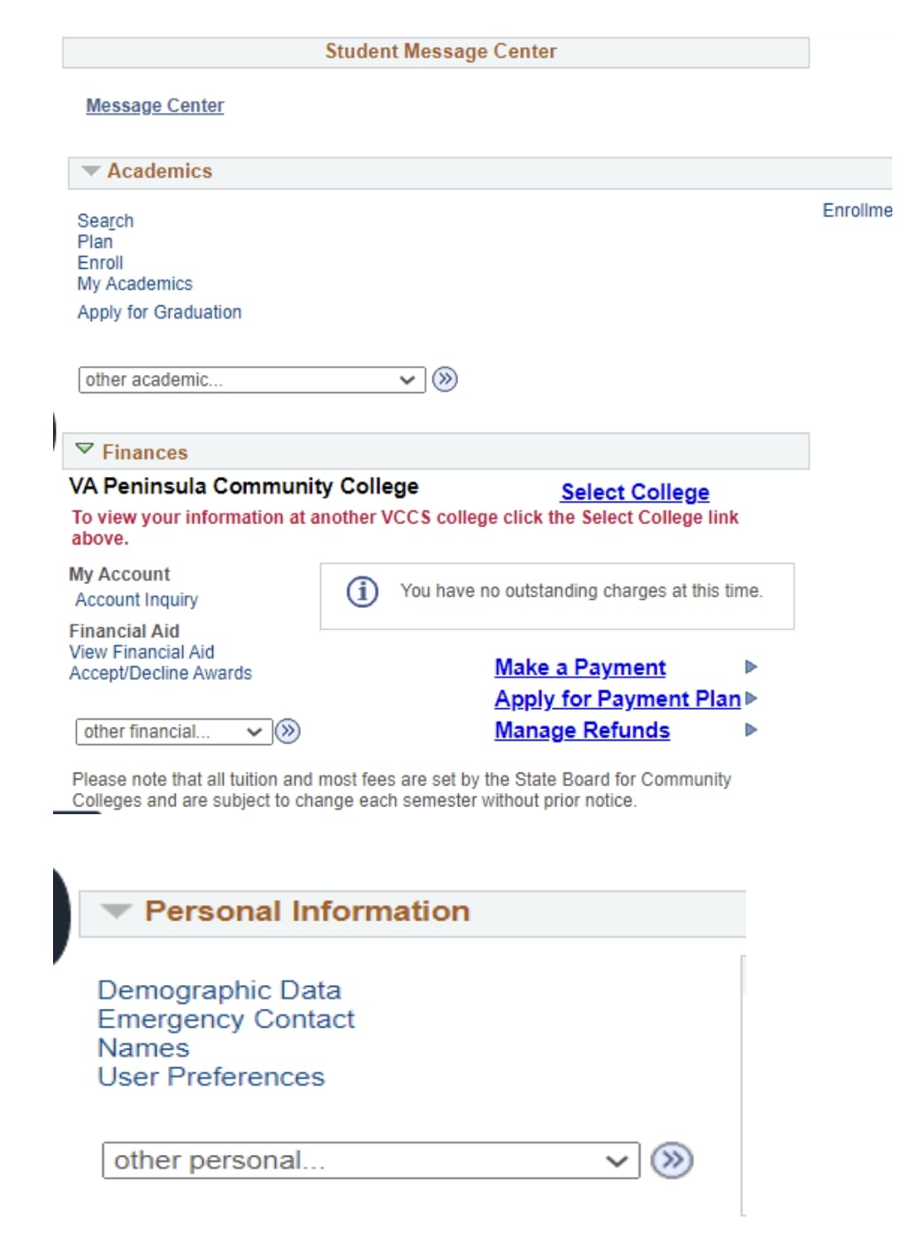Click the go button beside other academic dropdown

tap(445, 380)
